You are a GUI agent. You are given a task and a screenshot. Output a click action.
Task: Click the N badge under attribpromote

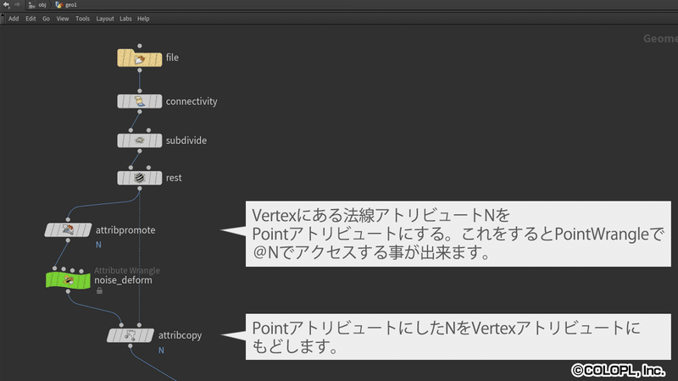[x=98, y=245]
